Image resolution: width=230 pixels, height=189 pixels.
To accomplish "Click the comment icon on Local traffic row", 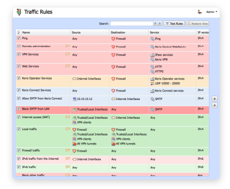I will pyautogui.click(x=68, y=129).
